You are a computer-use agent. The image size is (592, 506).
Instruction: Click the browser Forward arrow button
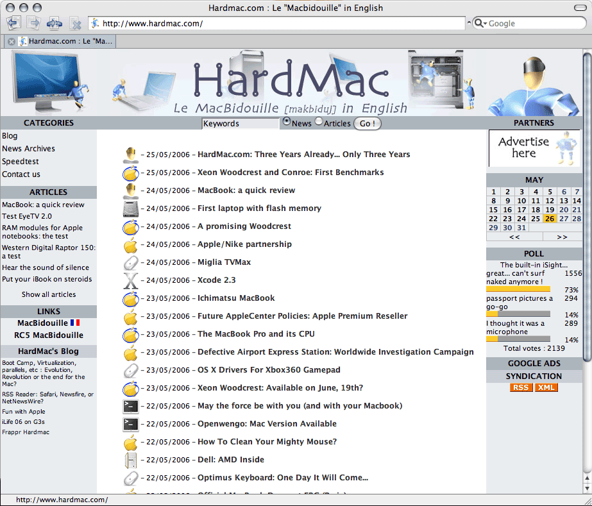click(33, 23)
